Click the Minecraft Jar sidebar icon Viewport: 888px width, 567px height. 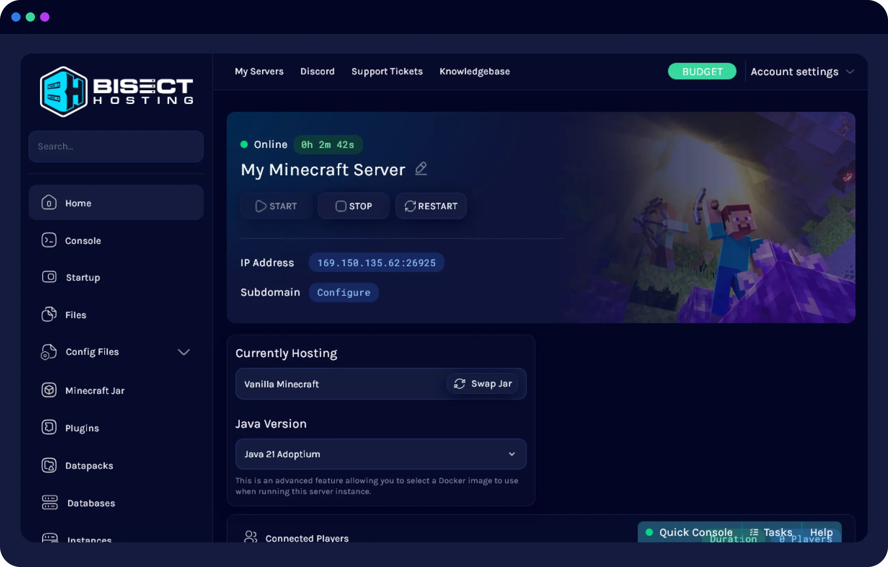(49, 390)
